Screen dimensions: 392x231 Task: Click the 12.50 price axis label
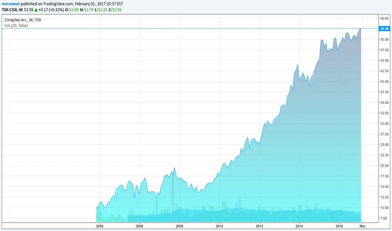384,197
